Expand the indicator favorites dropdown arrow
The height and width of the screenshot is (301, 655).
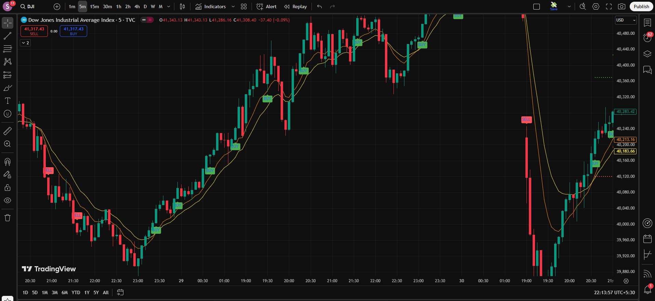point(233,6)
